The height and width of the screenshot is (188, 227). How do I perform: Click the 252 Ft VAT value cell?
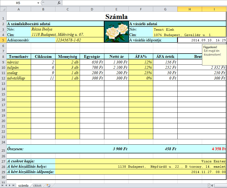point(165,67)
